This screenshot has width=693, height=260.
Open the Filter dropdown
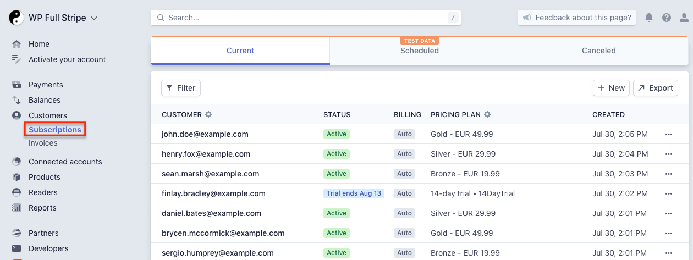click(181, 88)
